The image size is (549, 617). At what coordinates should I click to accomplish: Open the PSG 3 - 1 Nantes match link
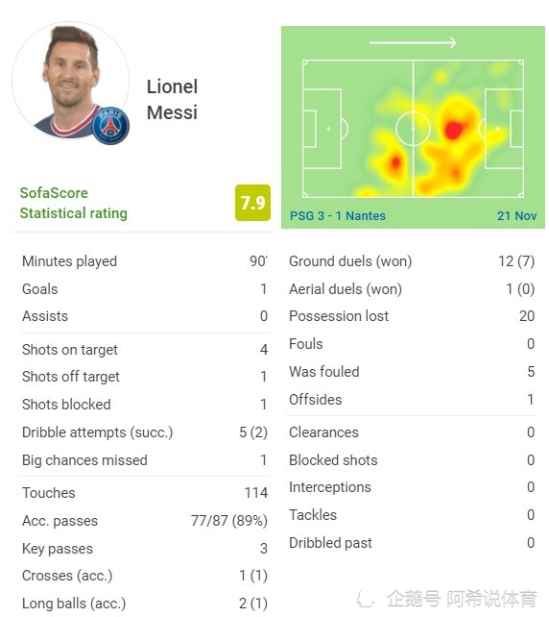[338, 215]
